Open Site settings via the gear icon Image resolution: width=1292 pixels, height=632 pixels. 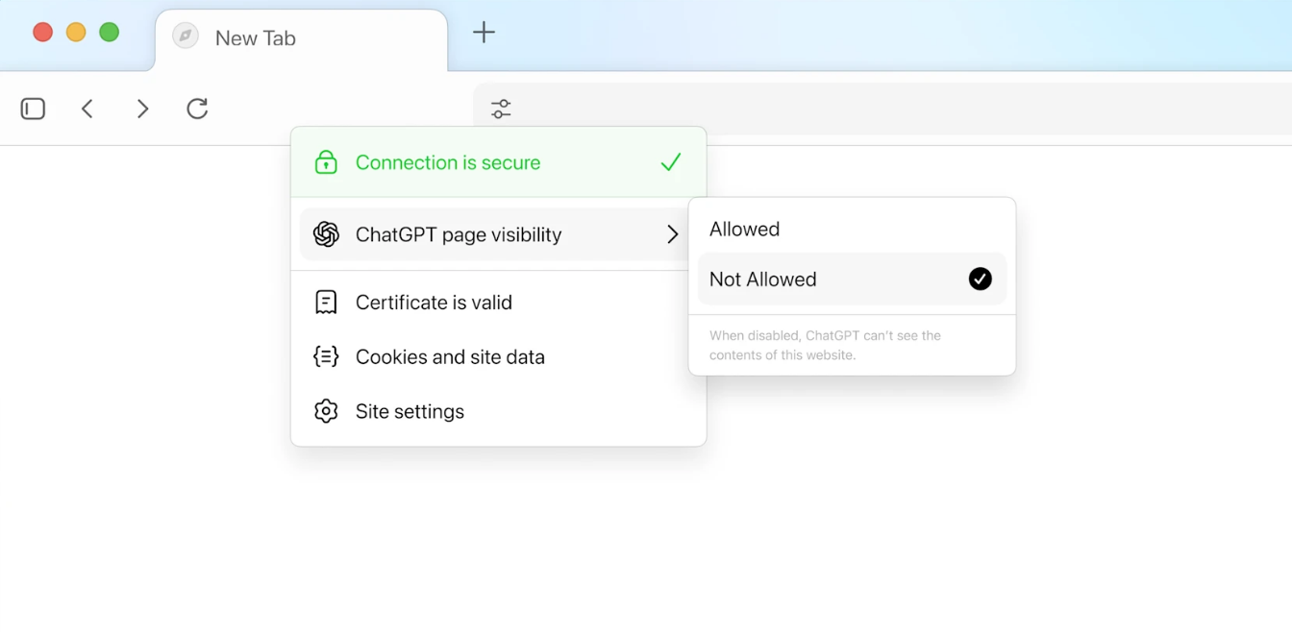(x=326, y=411)
